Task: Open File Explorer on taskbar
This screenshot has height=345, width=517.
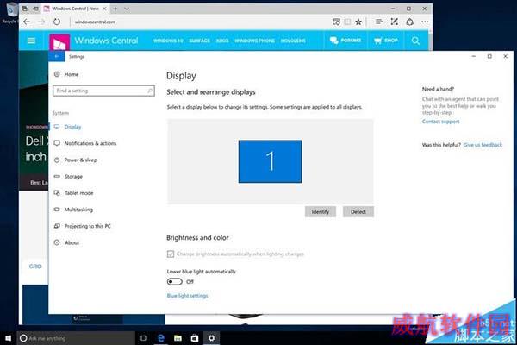Action: point(178,338)
